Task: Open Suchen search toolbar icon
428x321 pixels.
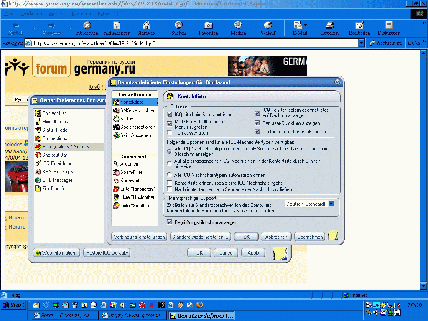Action: click(x=179, y=25)
